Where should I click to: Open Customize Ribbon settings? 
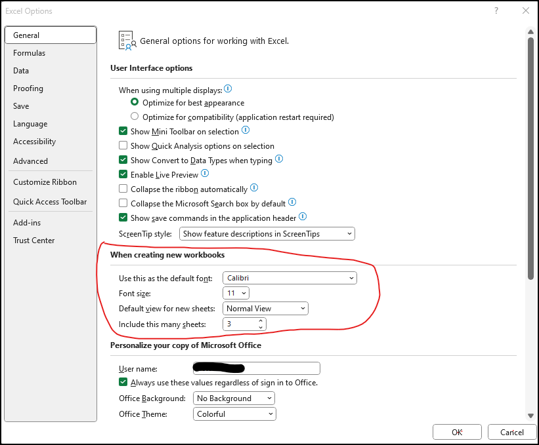coord(51,182)
